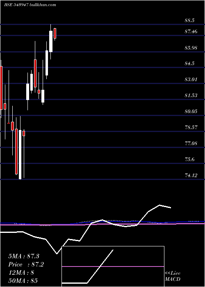This screenshot has width=205, height=287.
Task: Click the 12MA : 8 readout
Action: point(21,273)
